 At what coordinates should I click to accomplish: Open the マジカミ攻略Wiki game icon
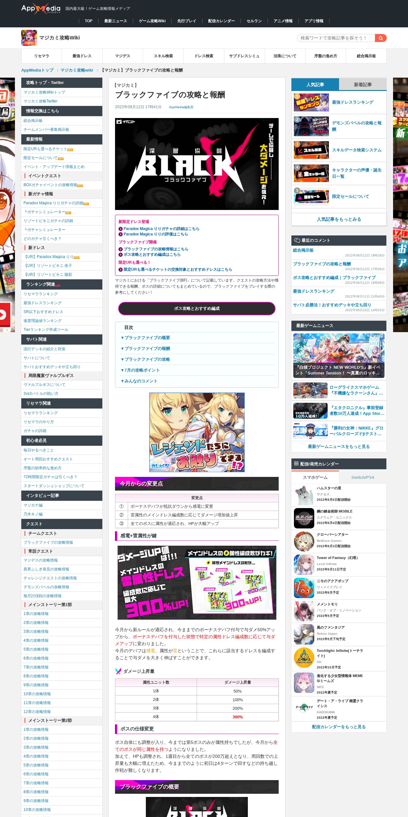pyautogui.click(x=29, y=38)
